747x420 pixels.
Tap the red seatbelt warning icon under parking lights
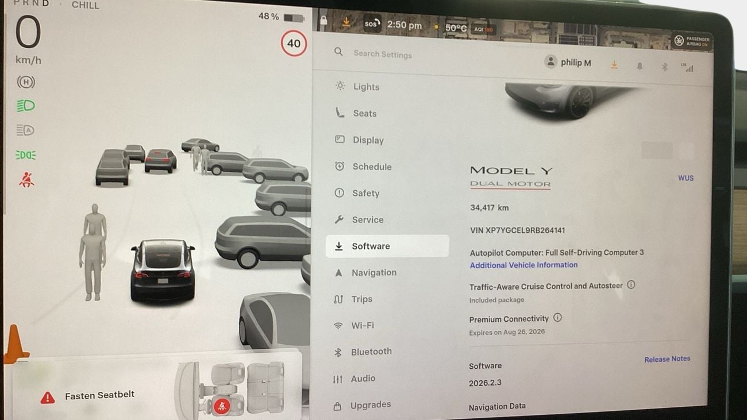point(26,180)
